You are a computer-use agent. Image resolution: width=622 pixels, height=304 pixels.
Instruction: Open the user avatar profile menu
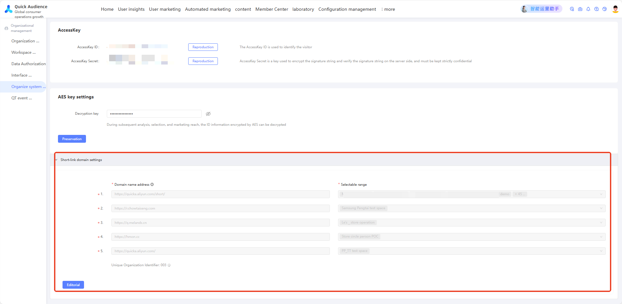click(x=615, y=9)
